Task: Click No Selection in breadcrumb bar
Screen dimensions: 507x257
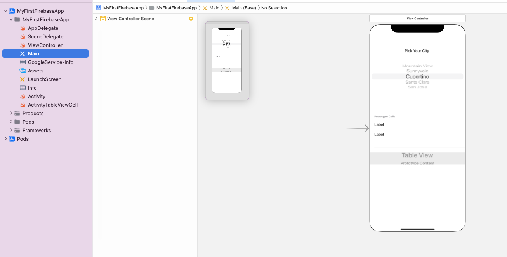Action: click(274, 8)
